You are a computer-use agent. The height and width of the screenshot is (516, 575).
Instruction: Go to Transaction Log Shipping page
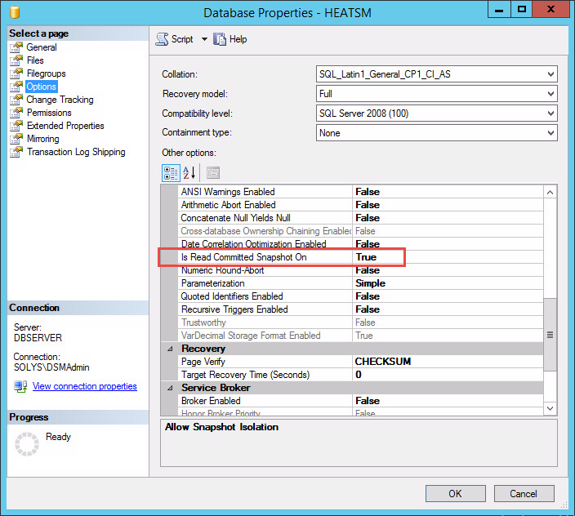point(75,152)
